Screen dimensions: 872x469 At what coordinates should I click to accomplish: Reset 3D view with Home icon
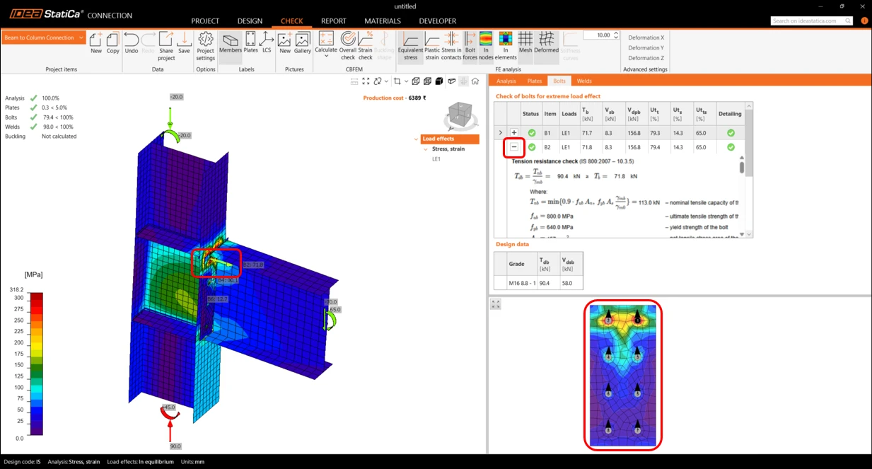click(475, 81)
